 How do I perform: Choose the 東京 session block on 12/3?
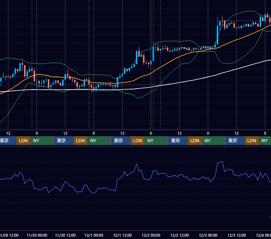(x=235, y=141)
